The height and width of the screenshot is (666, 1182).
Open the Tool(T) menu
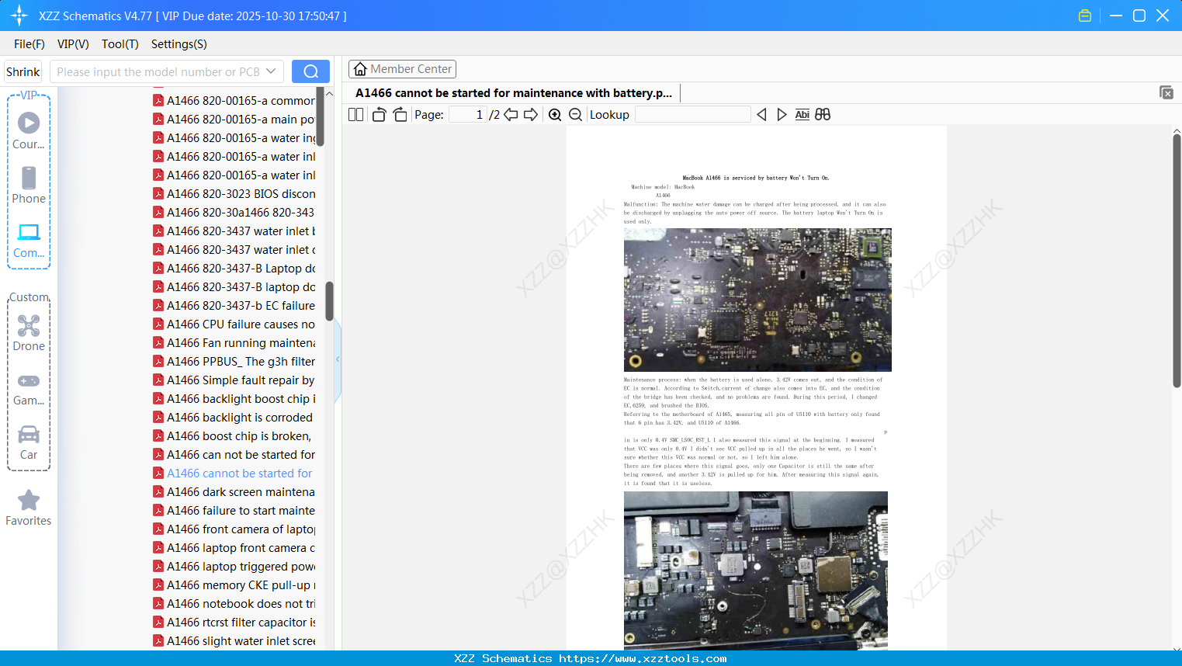(120, 44)
